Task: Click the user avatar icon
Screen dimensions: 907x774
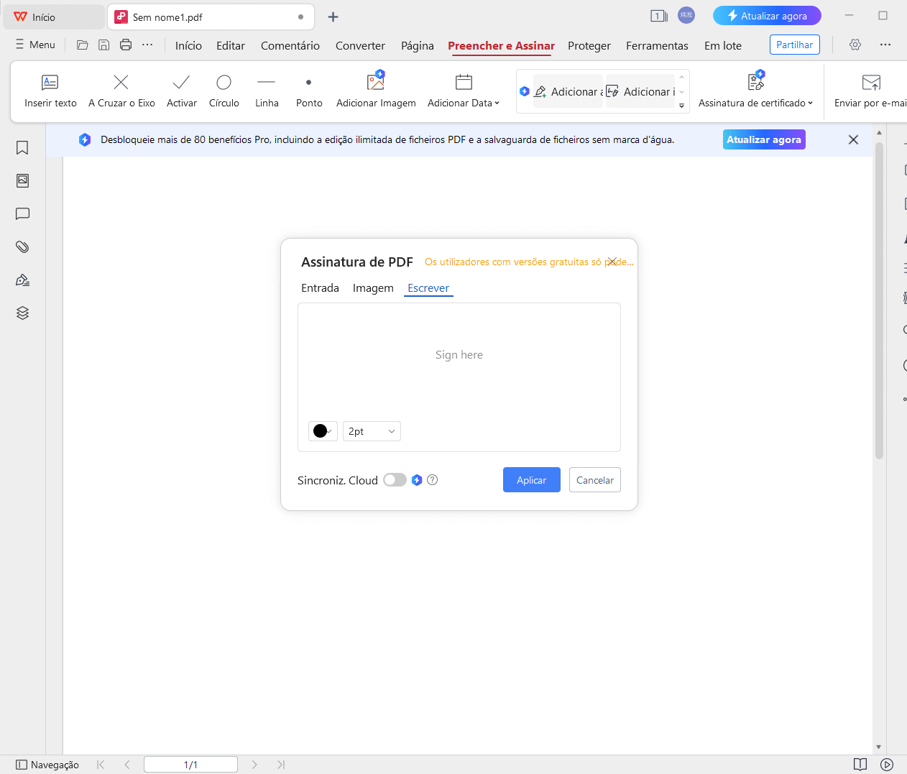Action: coord(686,15)
